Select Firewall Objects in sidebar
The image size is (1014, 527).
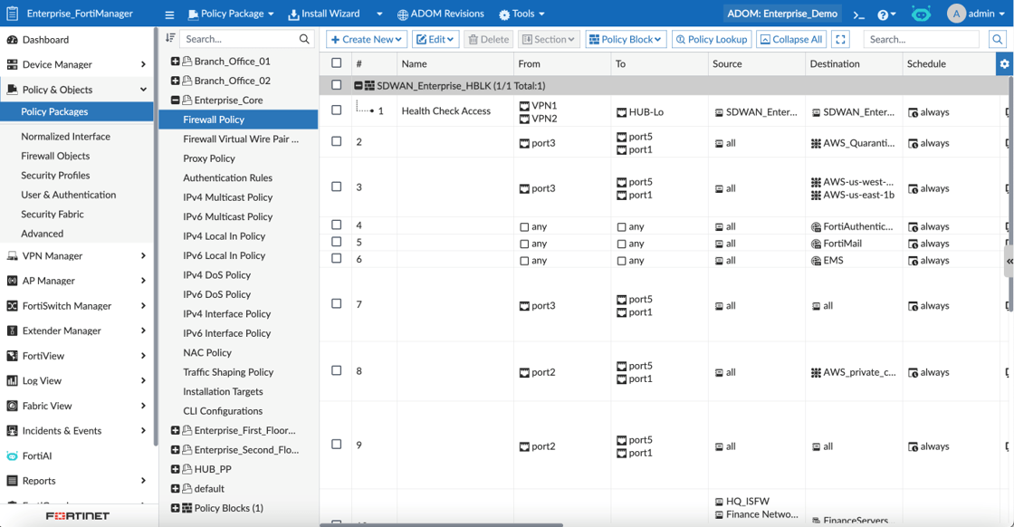(55, 156)
